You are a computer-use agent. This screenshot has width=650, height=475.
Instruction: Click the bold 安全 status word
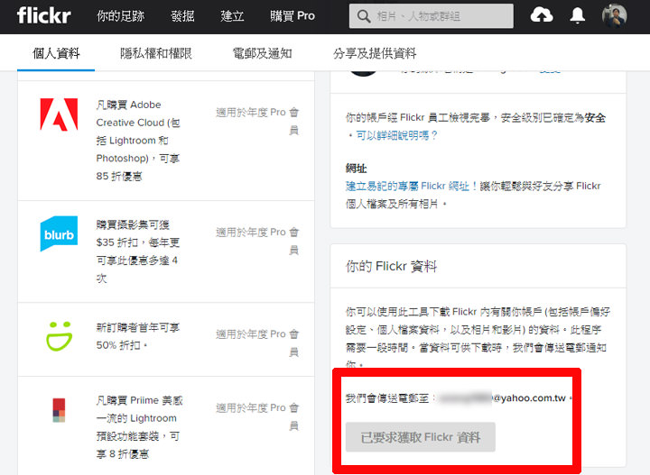(595, 118)
